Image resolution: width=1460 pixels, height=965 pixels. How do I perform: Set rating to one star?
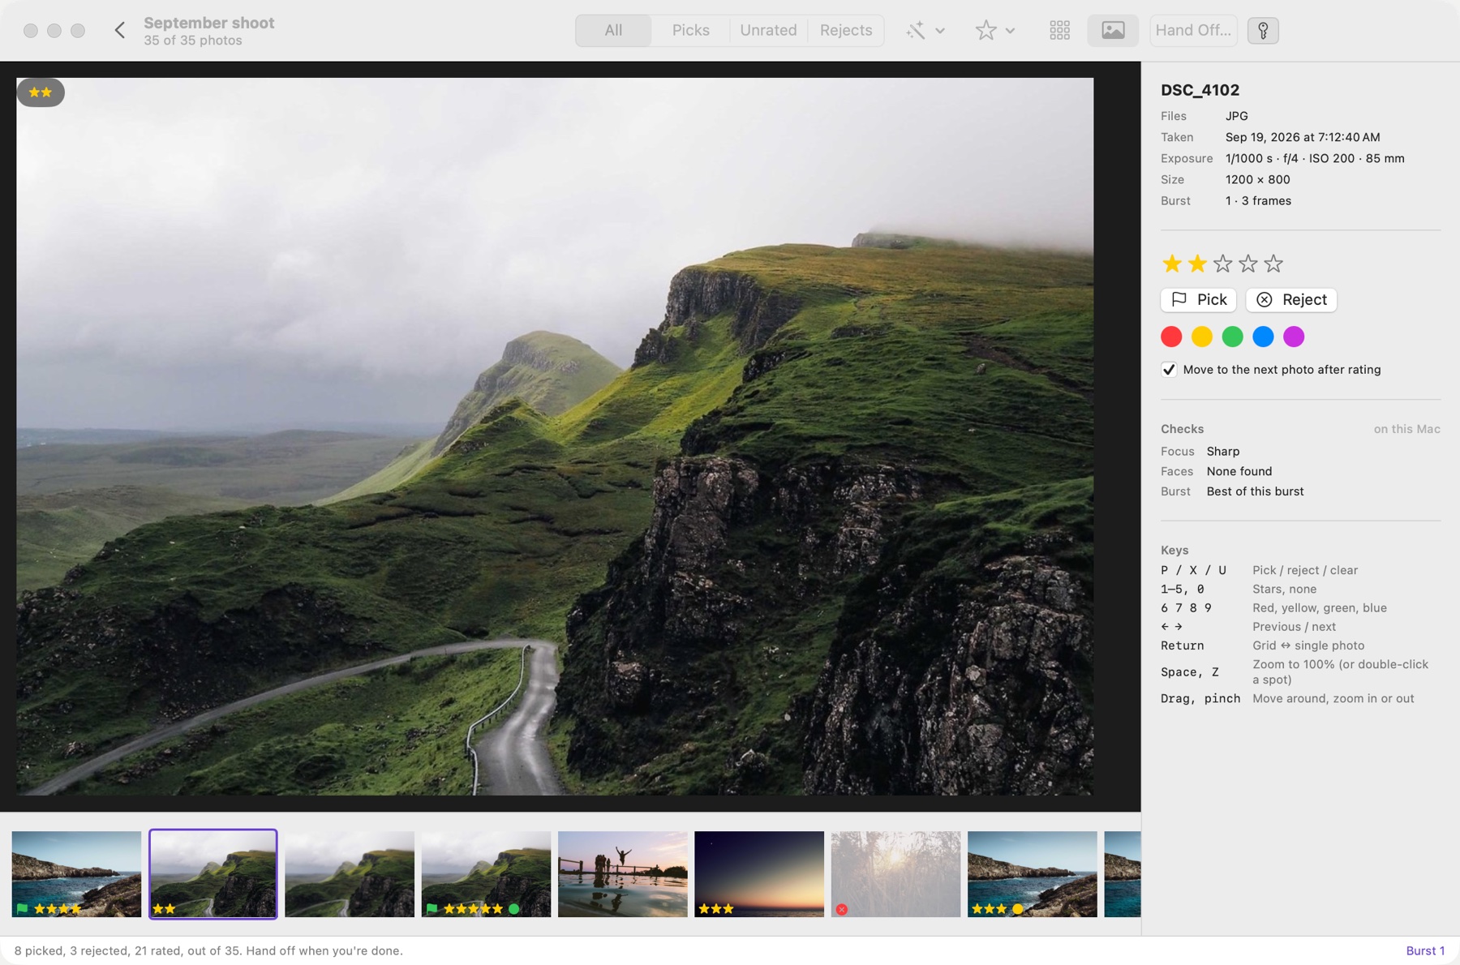[1171, 264]
